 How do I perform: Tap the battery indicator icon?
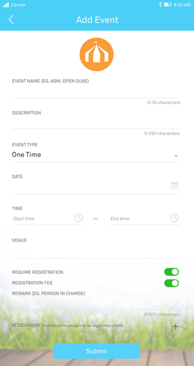(x=168, y=5)
